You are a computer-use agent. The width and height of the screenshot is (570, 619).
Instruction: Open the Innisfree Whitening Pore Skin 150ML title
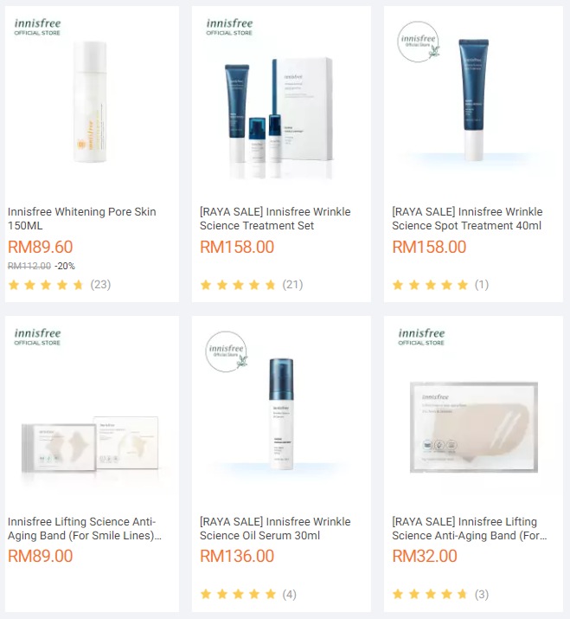pyautogui.click(x=81, y=219)
